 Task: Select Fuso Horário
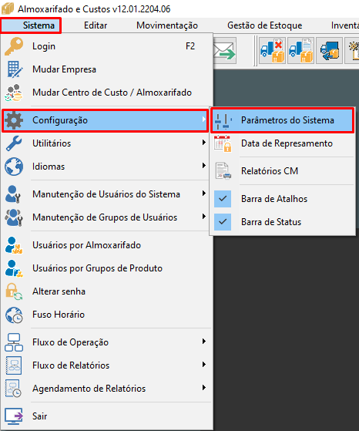click(x=106, y=315)
